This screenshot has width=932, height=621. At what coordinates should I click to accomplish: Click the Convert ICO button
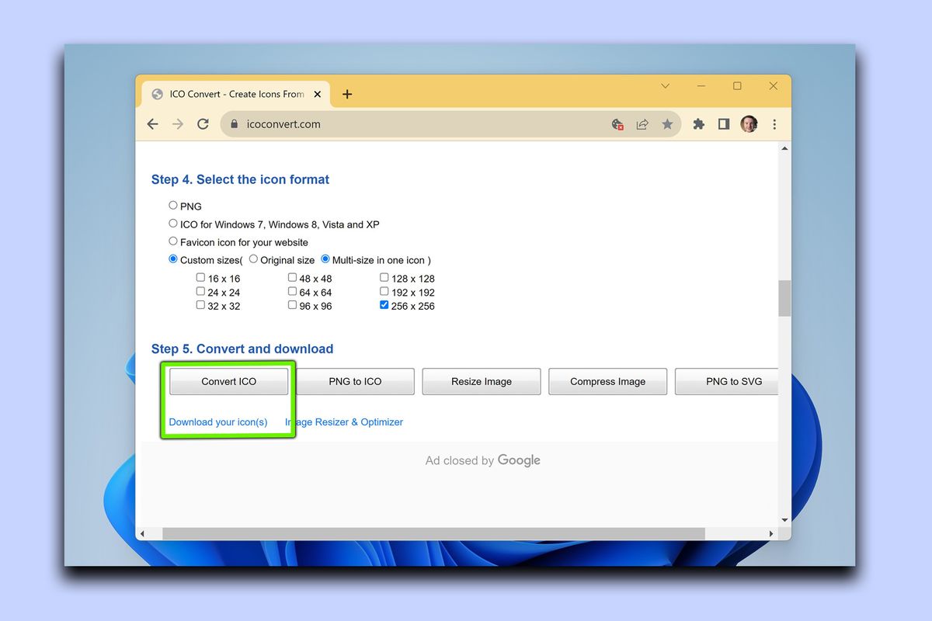[x=228, y=381]
